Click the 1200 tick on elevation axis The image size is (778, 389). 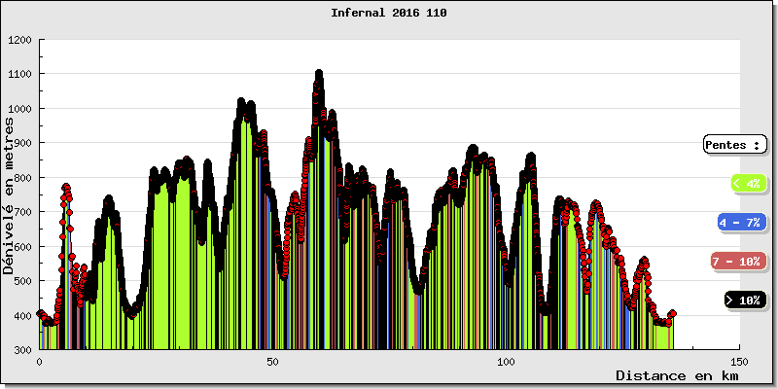point(19,40)
